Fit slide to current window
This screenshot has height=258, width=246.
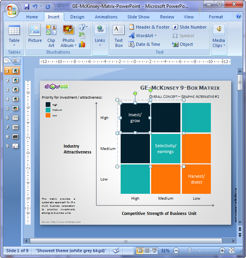tap(232, 251)
